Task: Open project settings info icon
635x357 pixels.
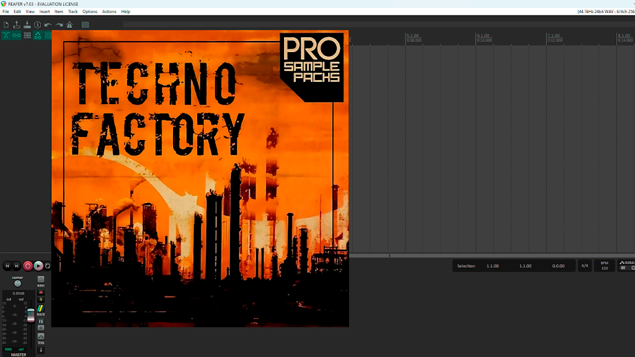Action: (38, 25)
